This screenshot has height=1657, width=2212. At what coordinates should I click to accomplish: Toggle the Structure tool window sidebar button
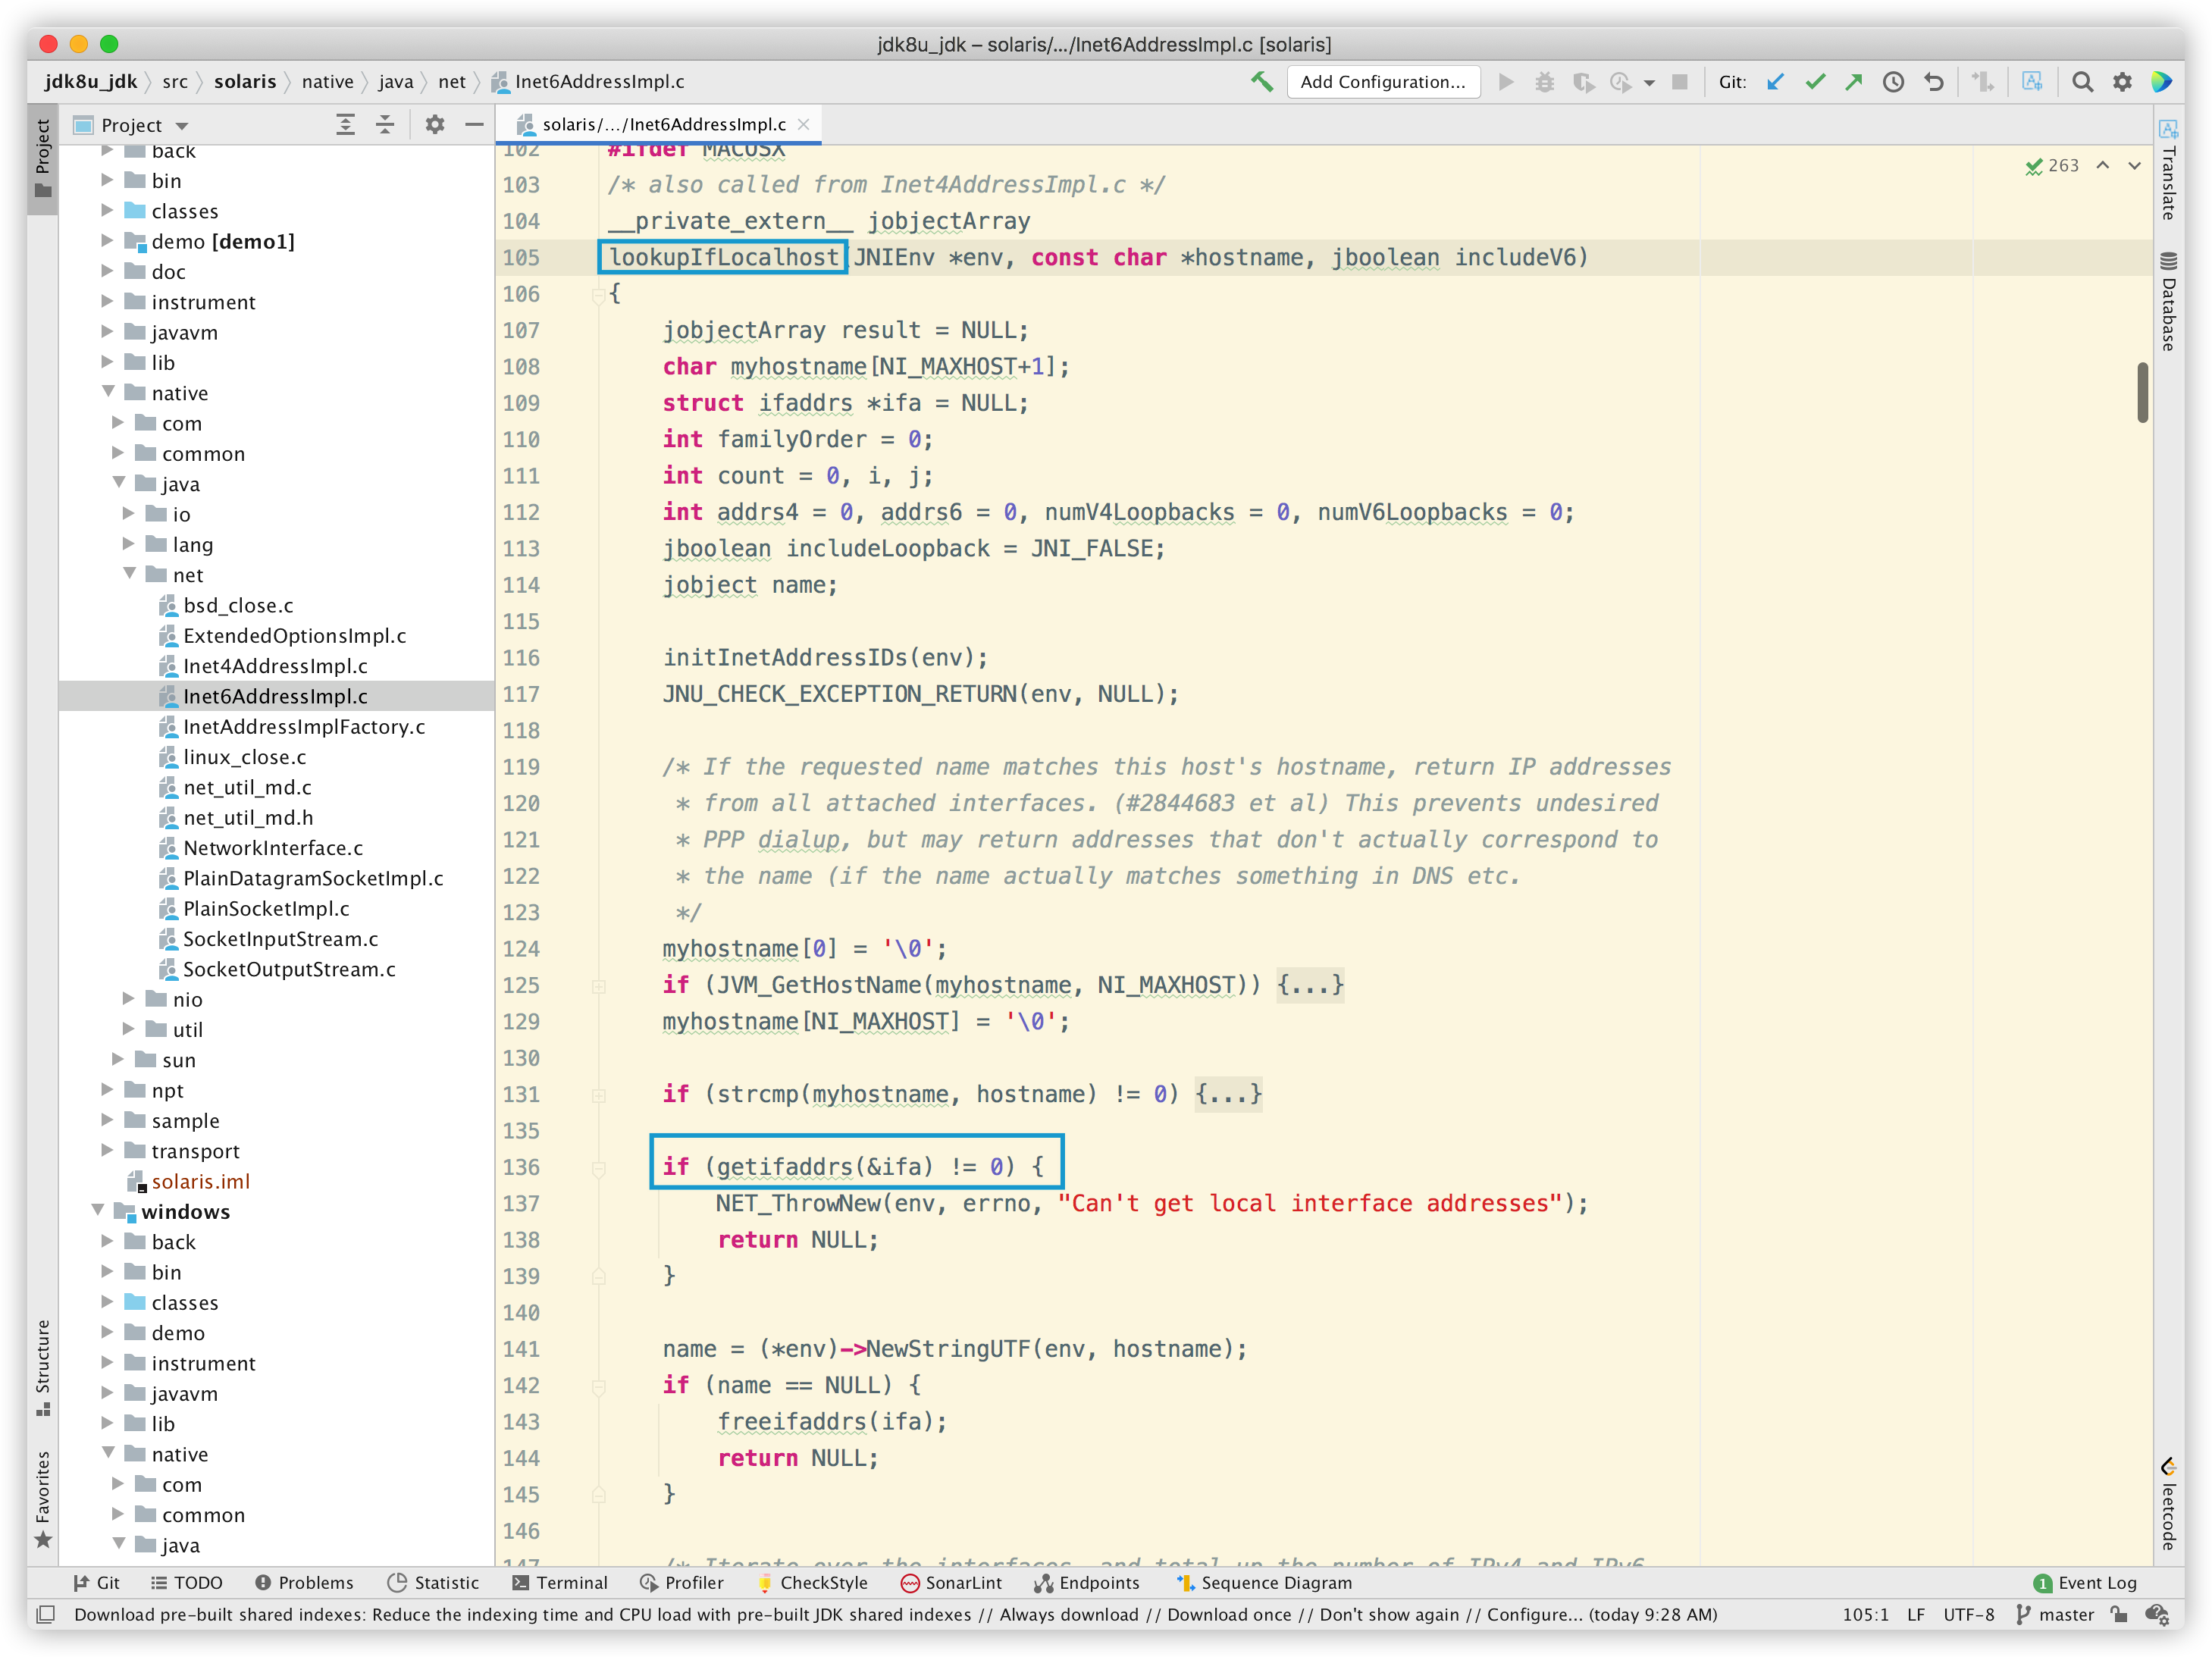pyautogui.click(x=43, y=1367)
